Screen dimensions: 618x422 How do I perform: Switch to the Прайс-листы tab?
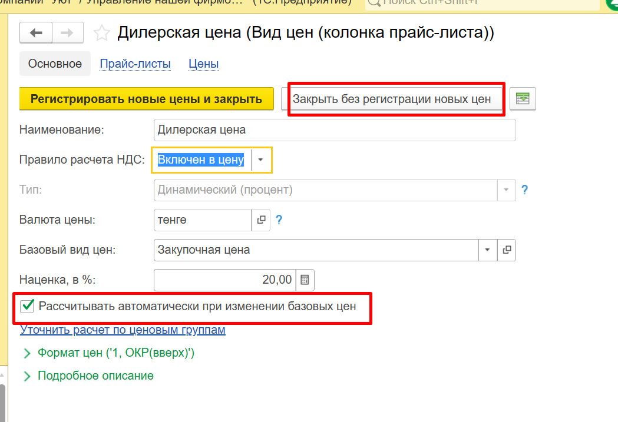coord(135,64)
